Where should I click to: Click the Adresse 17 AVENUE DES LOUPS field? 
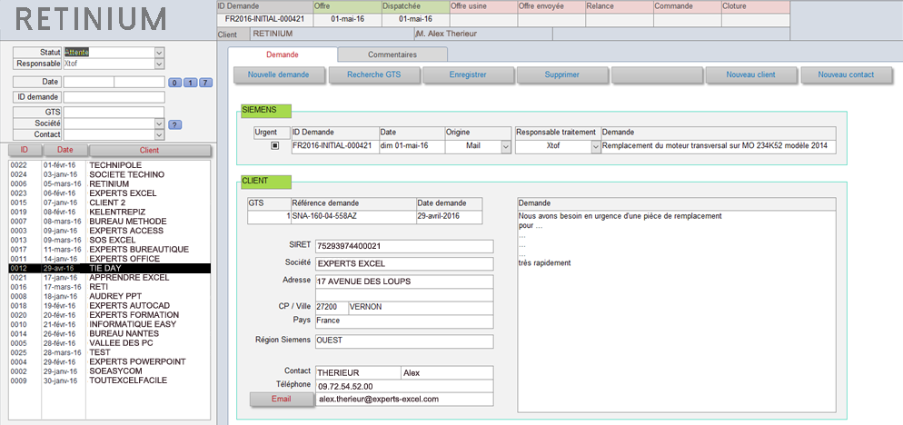[404, 282]
